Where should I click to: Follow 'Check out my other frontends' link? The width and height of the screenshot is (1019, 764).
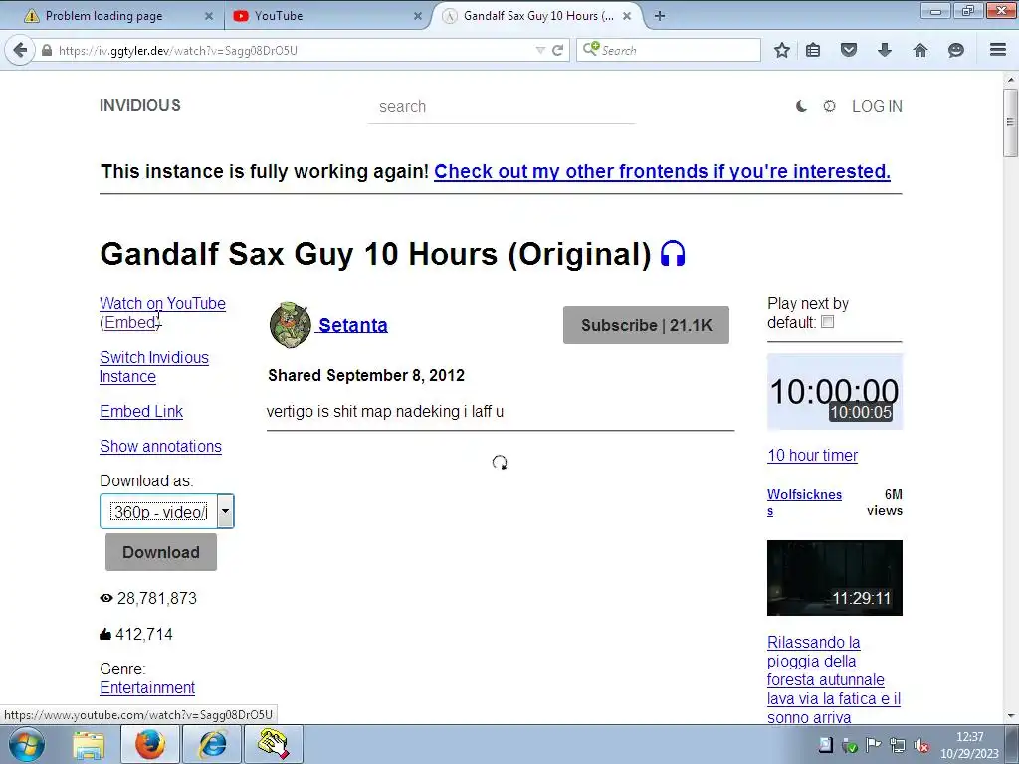point(662,171)
